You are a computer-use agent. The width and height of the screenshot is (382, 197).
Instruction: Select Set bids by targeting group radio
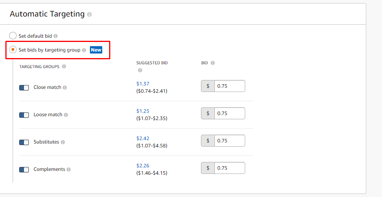tap(13, 50)
